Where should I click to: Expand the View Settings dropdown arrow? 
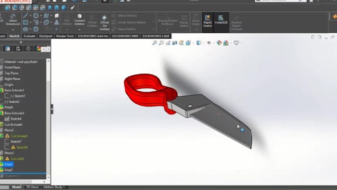click(x=241, y=43)
